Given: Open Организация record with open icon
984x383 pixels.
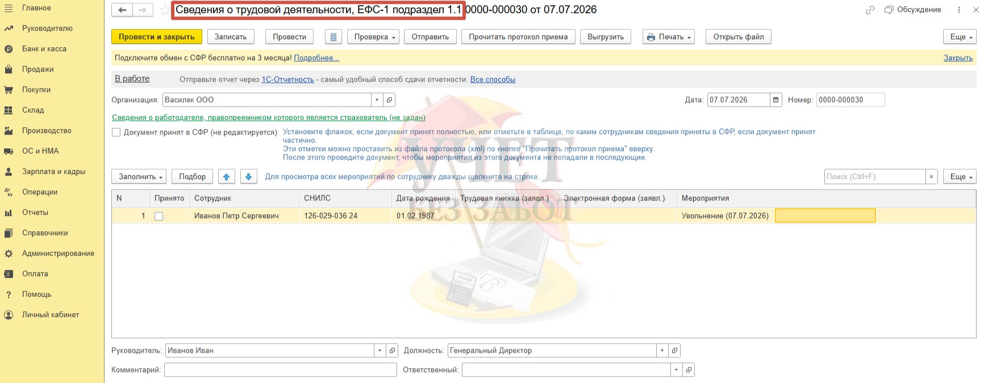Looking at the screenshot, I should (x=389, y=100).
